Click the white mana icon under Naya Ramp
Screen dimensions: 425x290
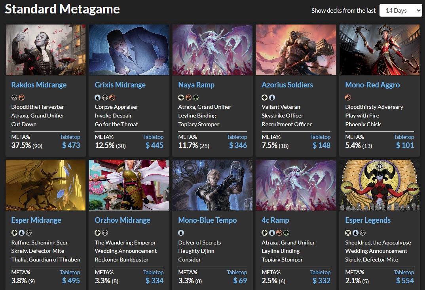coord(181,98)
